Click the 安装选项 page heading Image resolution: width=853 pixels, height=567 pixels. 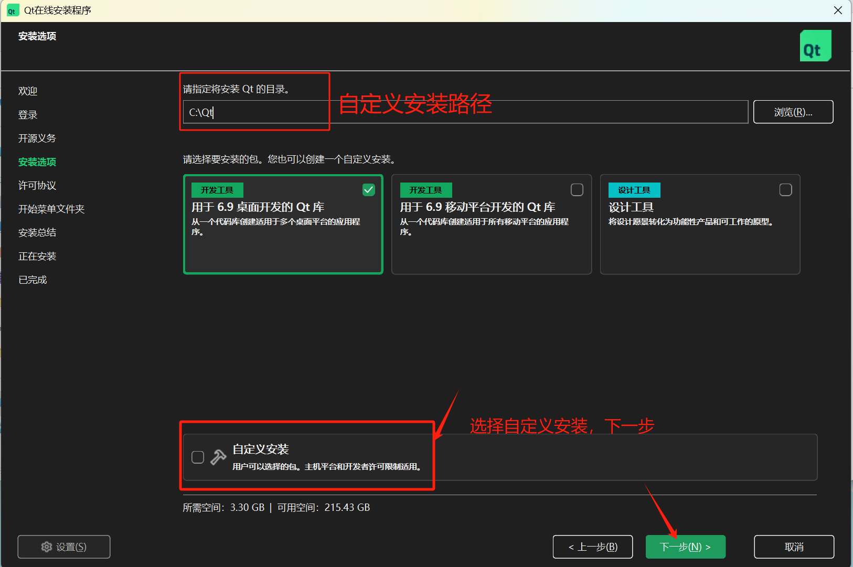click(x=37, y=36)
